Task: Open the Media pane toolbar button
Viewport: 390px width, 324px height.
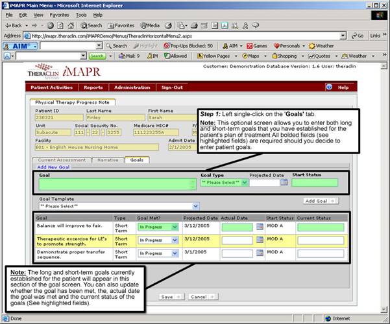Action: coord(150,25)
